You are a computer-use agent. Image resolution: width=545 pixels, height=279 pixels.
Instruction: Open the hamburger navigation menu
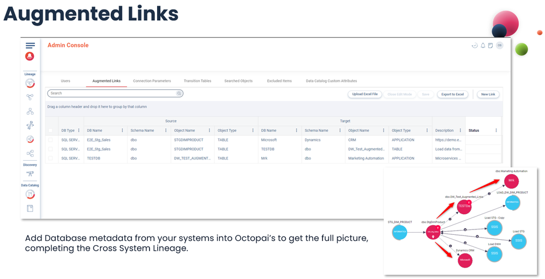tap(30, 45)
